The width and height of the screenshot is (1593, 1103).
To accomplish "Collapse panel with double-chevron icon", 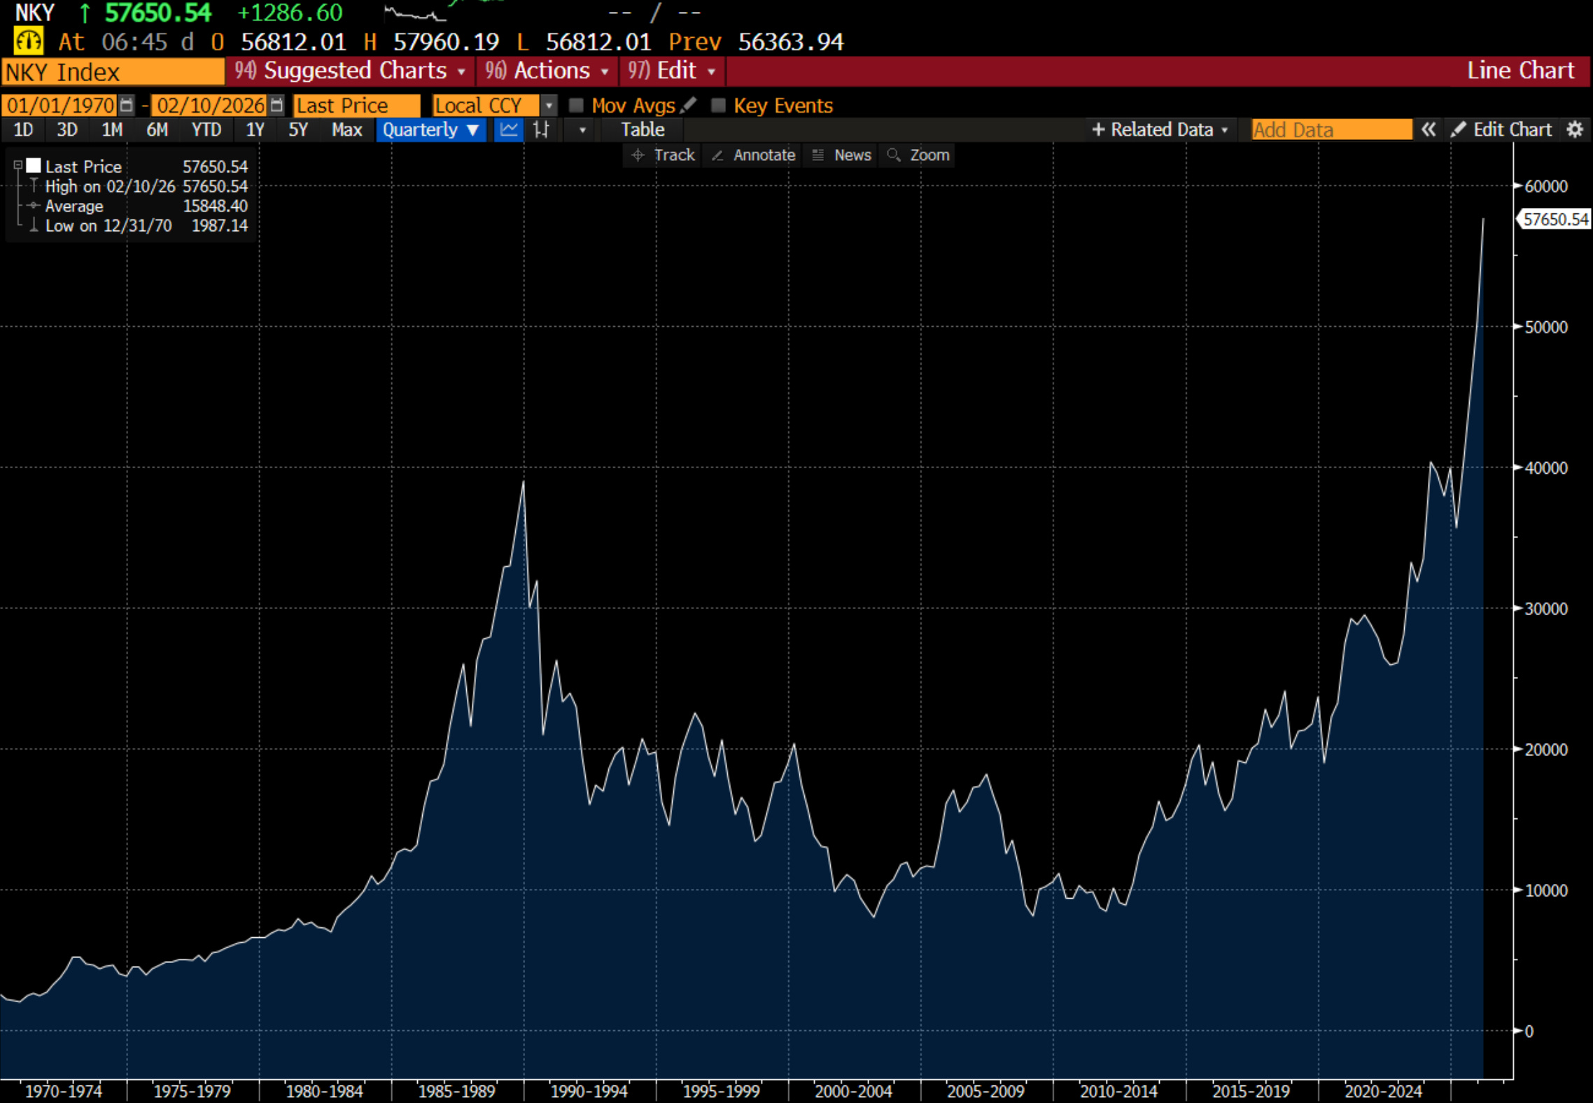I will [1429, 129].
